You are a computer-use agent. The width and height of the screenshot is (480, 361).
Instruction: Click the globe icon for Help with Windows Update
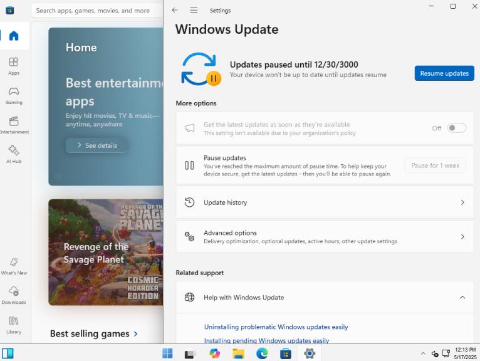pos(189,297)
